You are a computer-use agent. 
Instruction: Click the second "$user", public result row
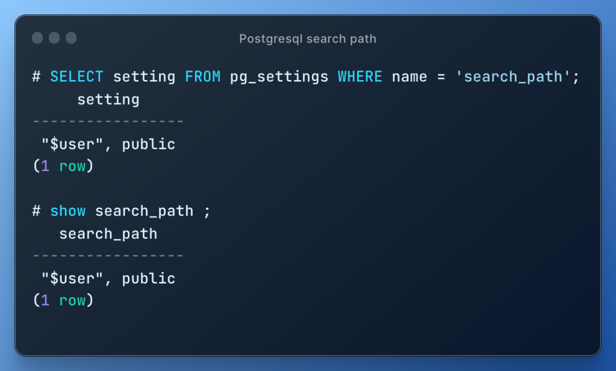108,279
